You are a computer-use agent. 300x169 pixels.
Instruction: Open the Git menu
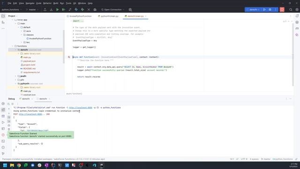click(75, 3)
